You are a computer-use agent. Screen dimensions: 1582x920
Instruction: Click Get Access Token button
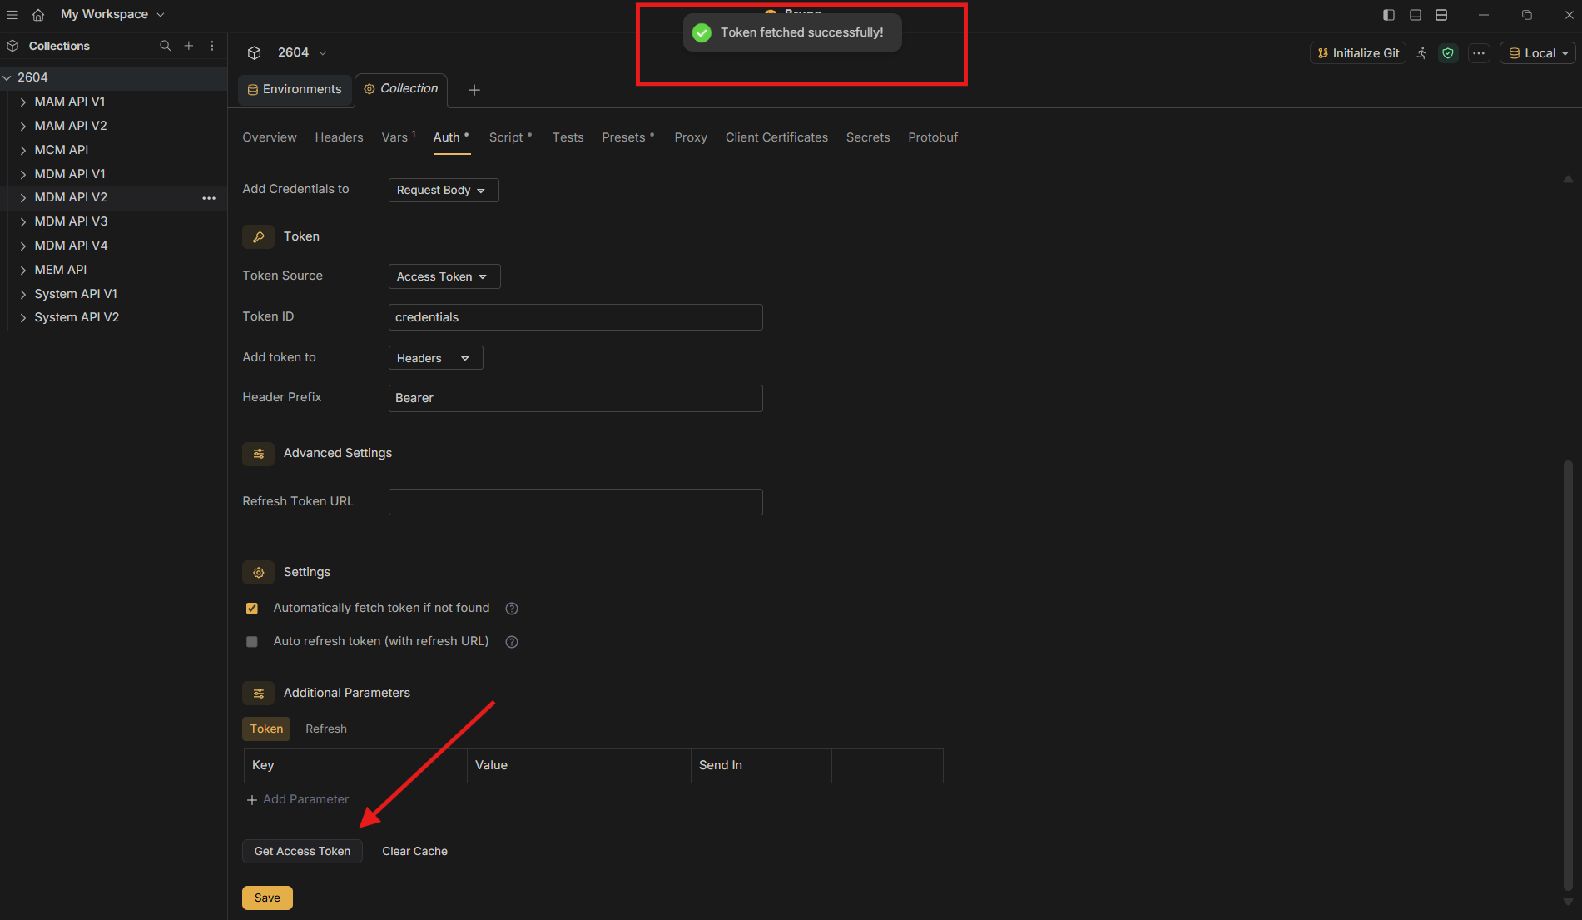tap(302, 852)
